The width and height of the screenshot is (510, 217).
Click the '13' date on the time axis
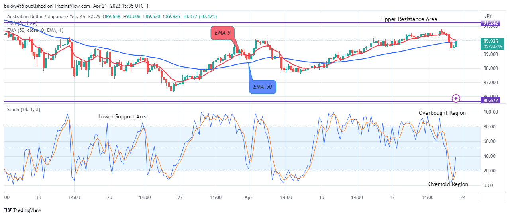tap(39, 197)
